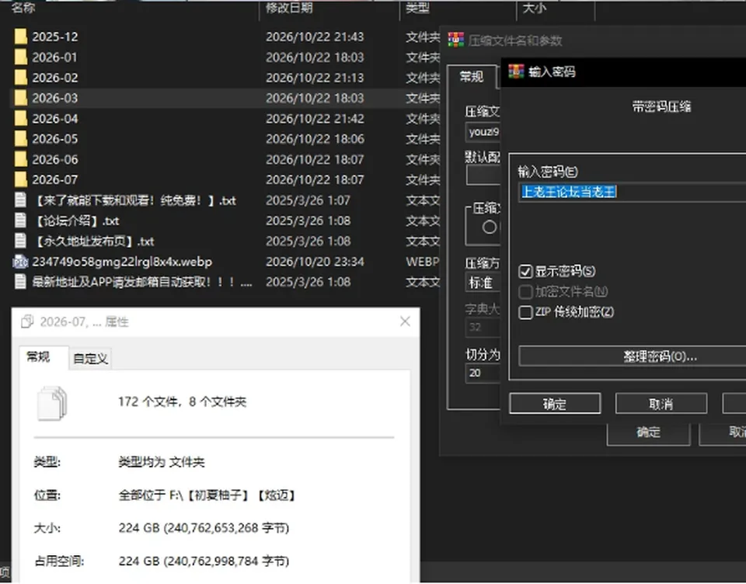This screenshot has height=584, width=746.
Task: Click the 2026/10/20 23:34 modified date
Action: click(315, 262)
